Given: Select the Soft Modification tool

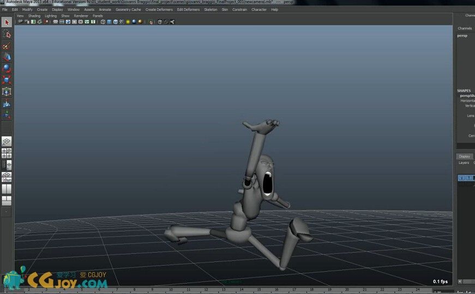Looking at the screenshot, I should point(7,103).
